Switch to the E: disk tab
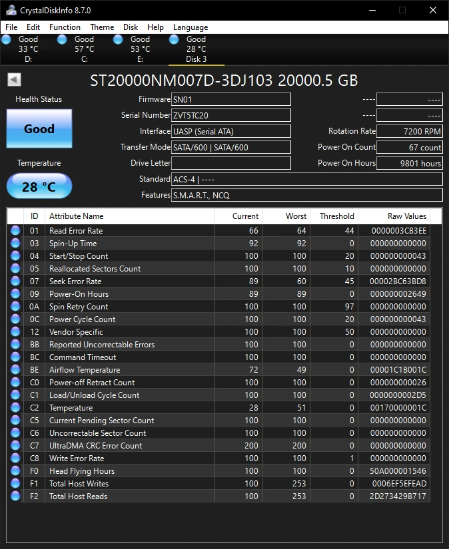Image resolution: width=449 pixels, height=549 pixels. [140, 49]
